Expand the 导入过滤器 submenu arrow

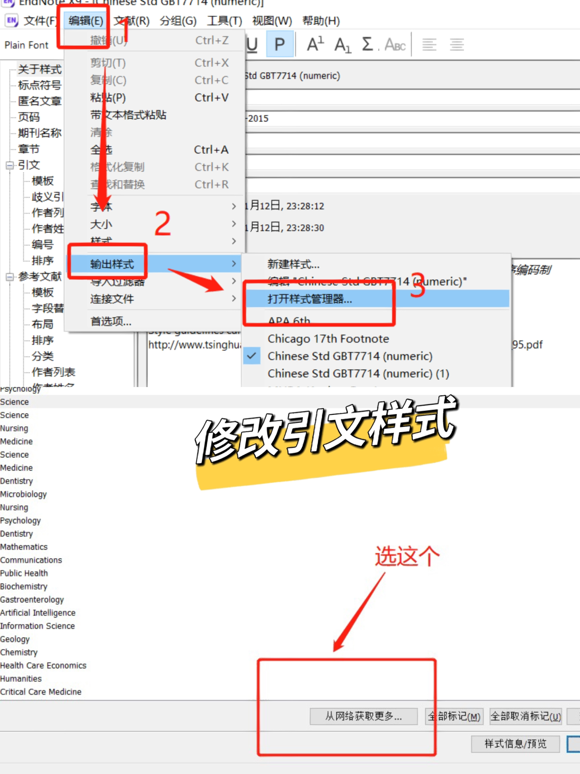[234, 281]
